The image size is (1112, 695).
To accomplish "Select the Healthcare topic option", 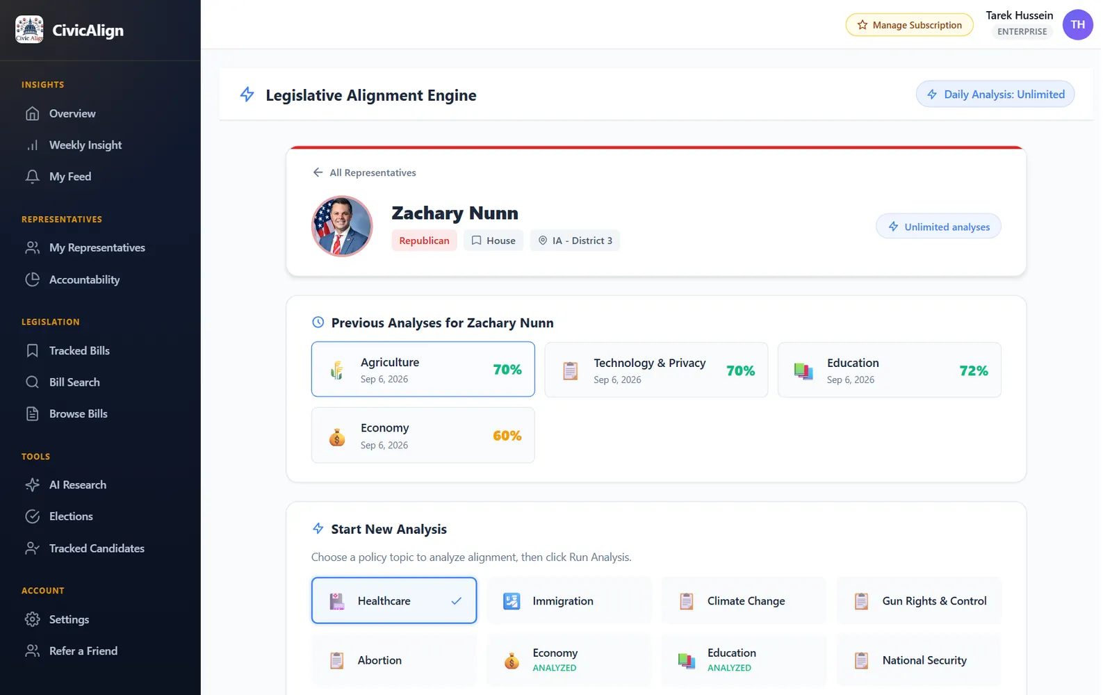I will click(x=394, y=600).
